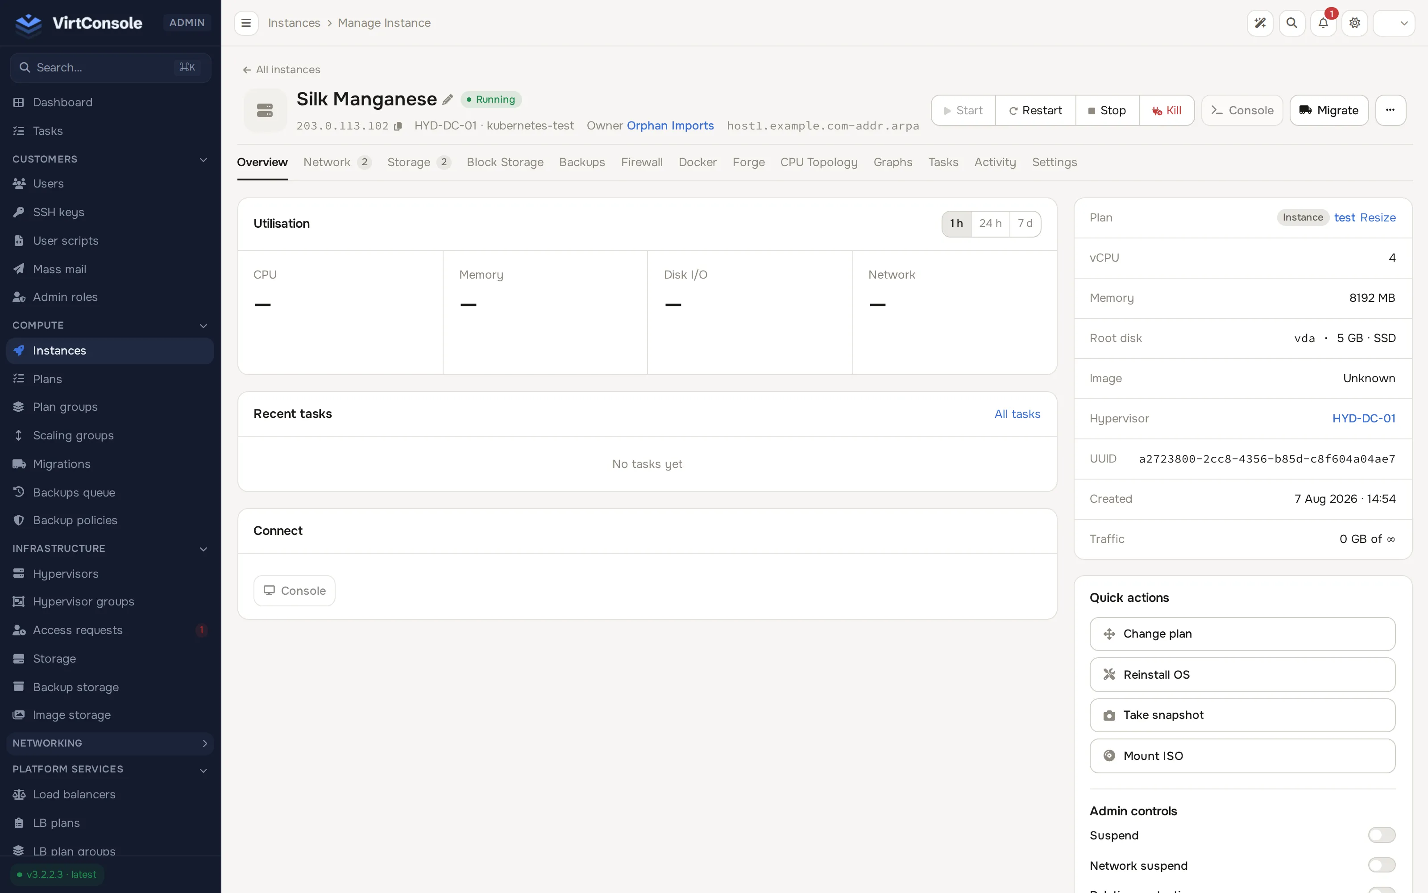Click the sidebar Search field

110,68
